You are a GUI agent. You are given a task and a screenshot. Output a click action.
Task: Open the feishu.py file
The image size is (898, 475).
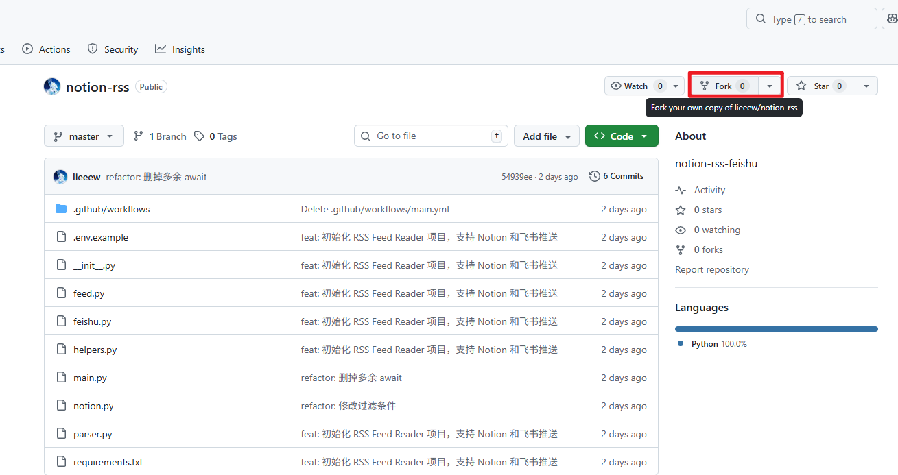pos(93,321)
